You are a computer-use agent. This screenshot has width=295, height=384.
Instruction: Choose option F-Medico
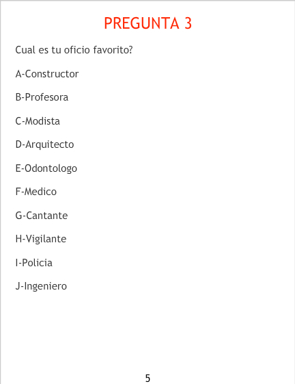pos(36,192)
